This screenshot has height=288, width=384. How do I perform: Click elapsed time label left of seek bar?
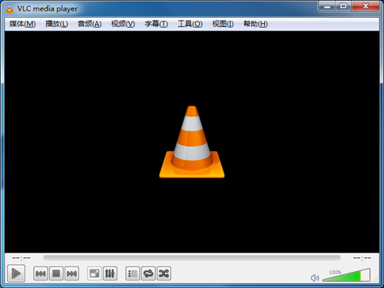[21, 258]
